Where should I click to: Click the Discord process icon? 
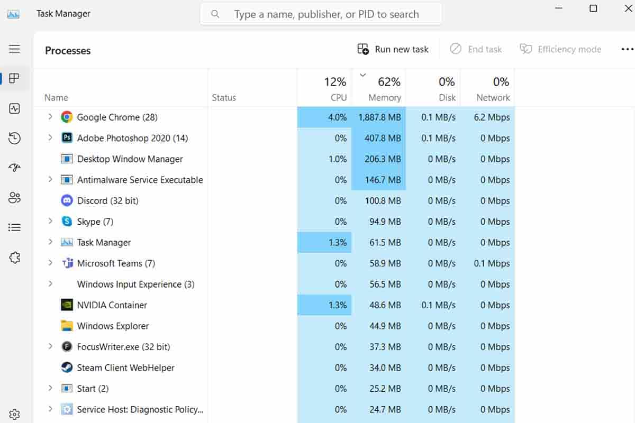67,200
